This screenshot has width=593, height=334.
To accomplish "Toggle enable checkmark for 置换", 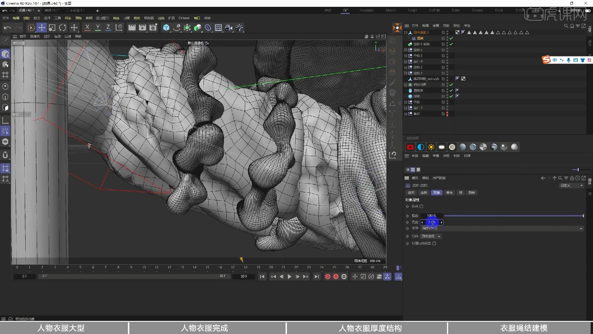I will [451, 38].
